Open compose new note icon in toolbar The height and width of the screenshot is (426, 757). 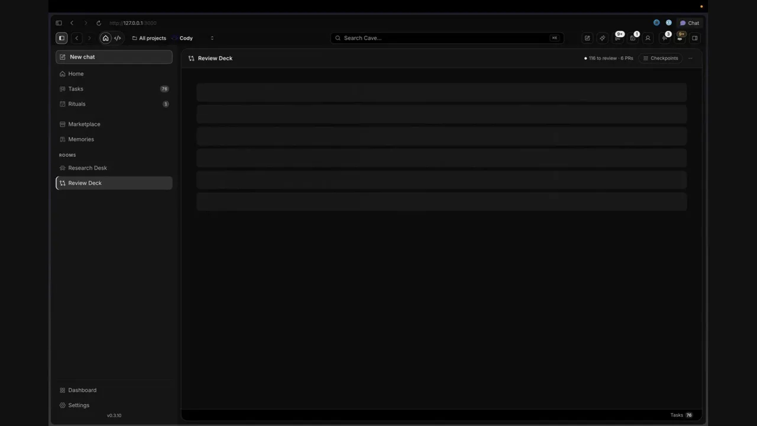coord(587,38)
